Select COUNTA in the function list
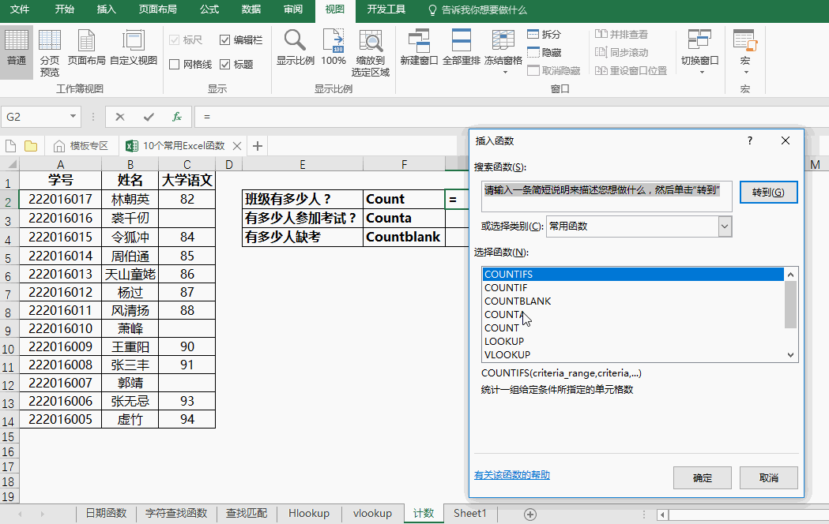Screen dimensions: 829x524 [503, 314]
